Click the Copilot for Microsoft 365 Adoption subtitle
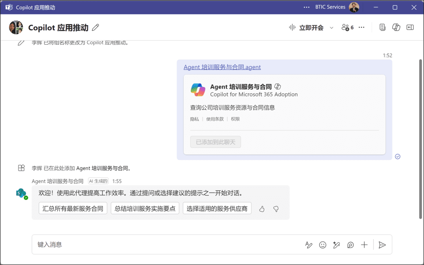 coord(254,94)
